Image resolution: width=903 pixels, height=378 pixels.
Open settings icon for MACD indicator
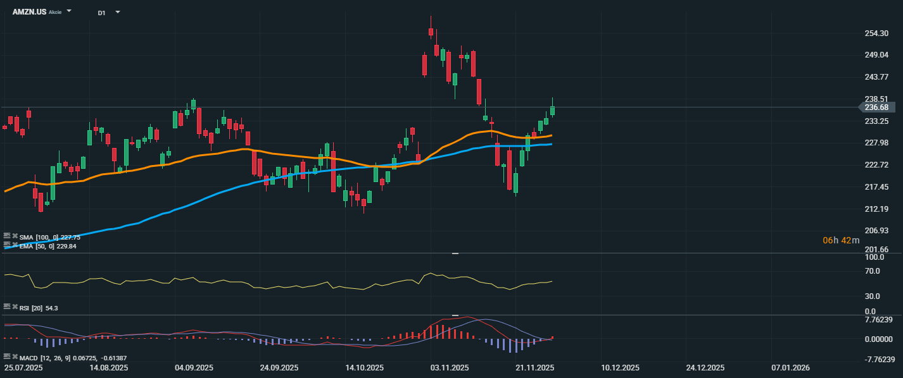pyautogui.click(x=7, y=357)
